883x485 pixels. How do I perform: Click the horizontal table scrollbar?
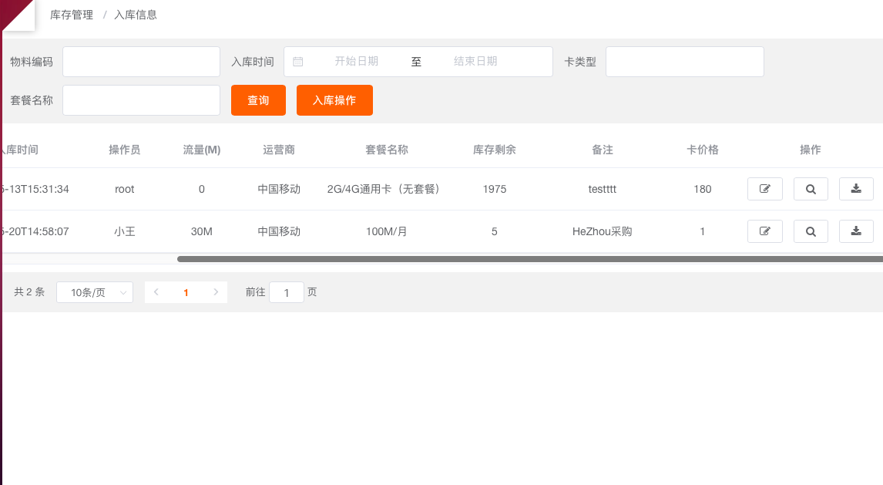(x=529, y=259)
